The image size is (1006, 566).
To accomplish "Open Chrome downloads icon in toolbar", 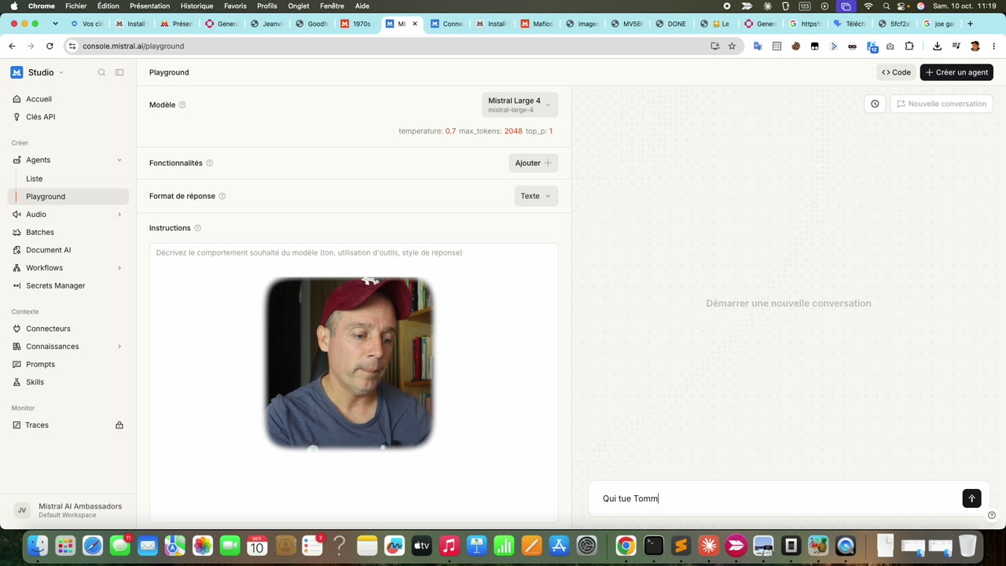I will pos(937,46).
